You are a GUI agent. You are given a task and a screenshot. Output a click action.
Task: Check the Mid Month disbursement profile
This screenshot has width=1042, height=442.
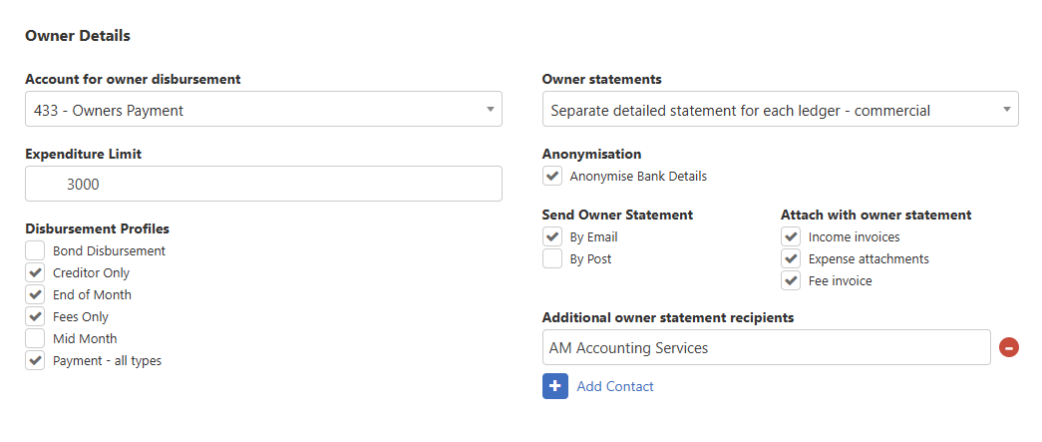click(36, 339)
